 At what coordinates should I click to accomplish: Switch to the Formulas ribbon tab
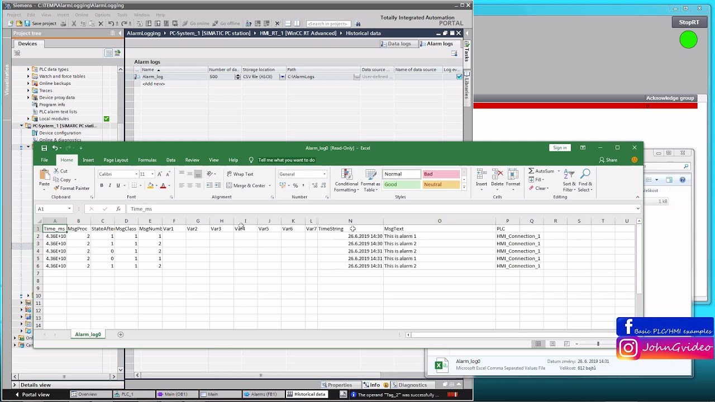(147, 160)
